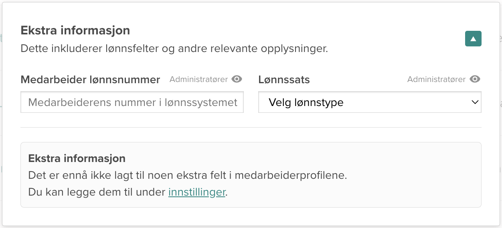This screenshot has height=228, width=502.
Task: Open the Velg lønnstype dropdown
Action: (370, 102)
